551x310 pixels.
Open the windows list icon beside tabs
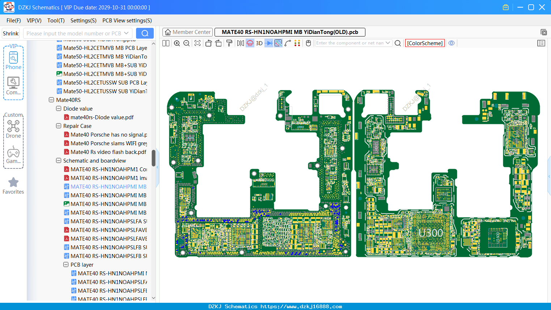click(543, 32)
